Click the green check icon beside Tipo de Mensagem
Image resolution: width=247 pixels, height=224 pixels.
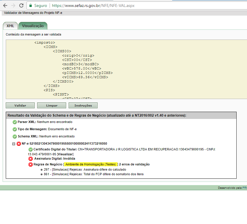15,129
